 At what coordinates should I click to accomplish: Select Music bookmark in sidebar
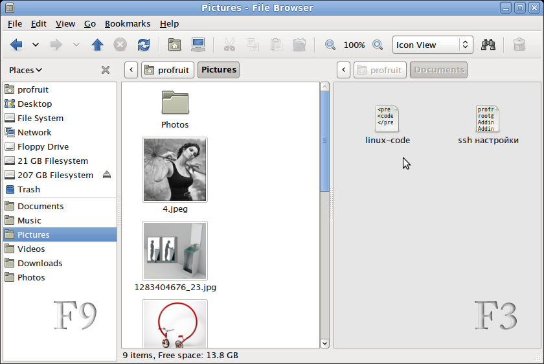point(60,220)
